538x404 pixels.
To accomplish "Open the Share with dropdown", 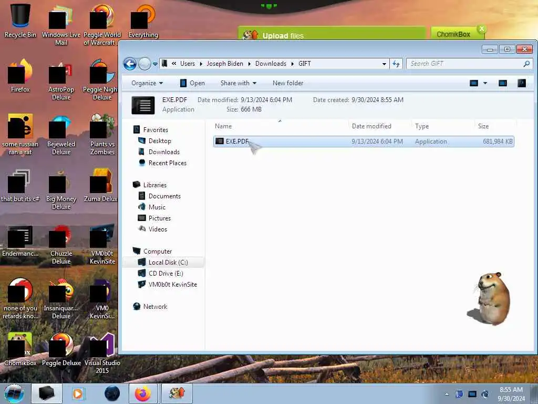I will point(239,83).
